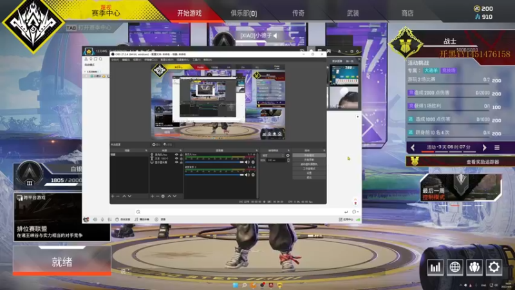The width and height of the screenshot is (515, 290).
Task: Select user 小德子 in the YY channel list
Action: (x=97, y=76)
